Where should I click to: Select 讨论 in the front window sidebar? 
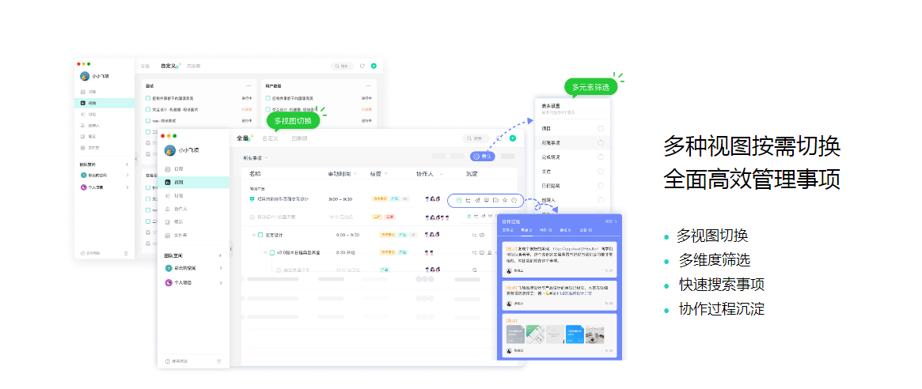tap(178, 195)
